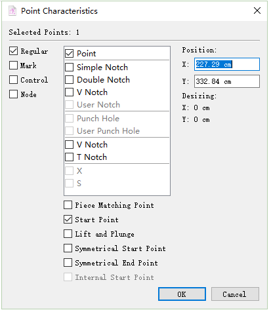
Task: Check Symmetrical End Point
Action: pyautogui.click(x=68, y=263)
